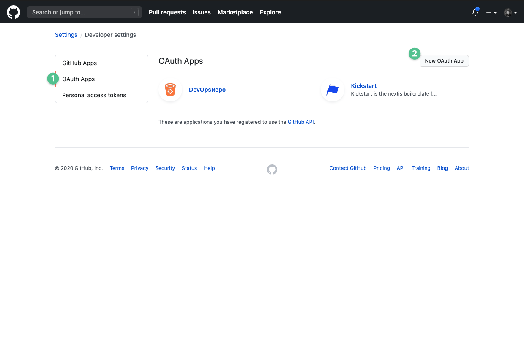The image size is (524, 345).
Task: Open the Status footer link
Action: coord(189,168)
